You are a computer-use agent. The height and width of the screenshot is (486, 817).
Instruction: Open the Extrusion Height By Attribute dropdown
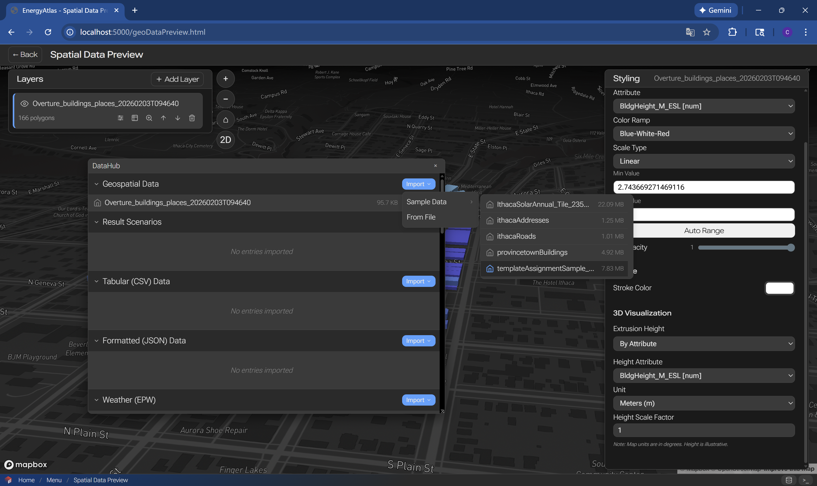(704, 344)
